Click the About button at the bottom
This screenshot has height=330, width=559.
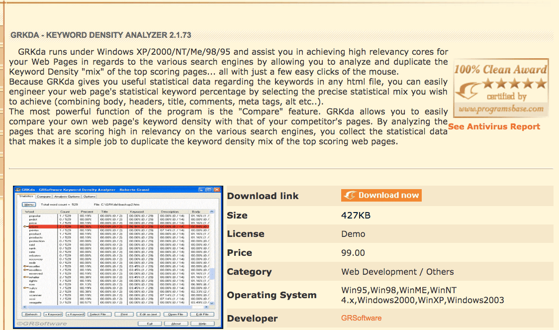[x=176, y=324]
